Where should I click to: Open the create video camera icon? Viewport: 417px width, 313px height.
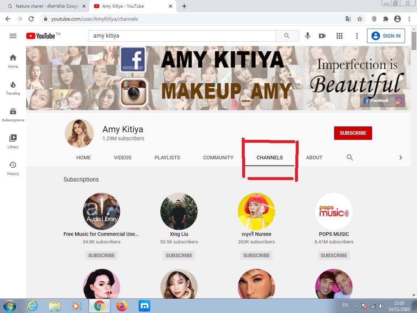tap(322, 36)
